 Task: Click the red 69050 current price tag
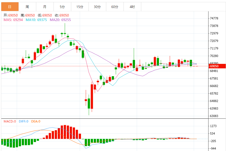tap(217, 66)
